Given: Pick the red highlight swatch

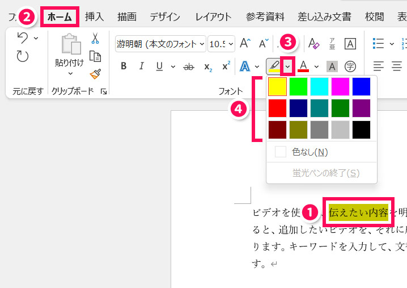Looking at the screenshot, I should tap(278, 108).
